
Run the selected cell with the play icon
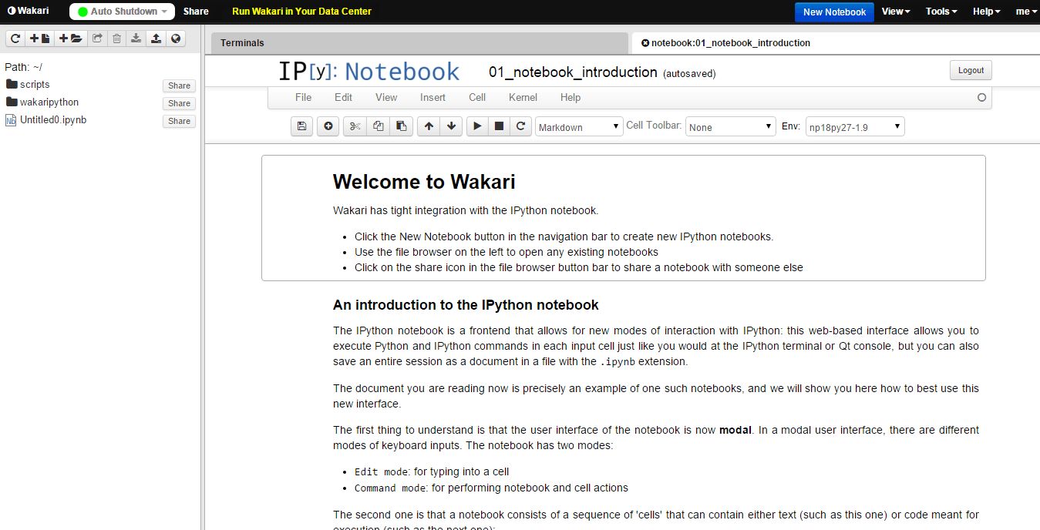pyautogui.click(x=477, y=126)
